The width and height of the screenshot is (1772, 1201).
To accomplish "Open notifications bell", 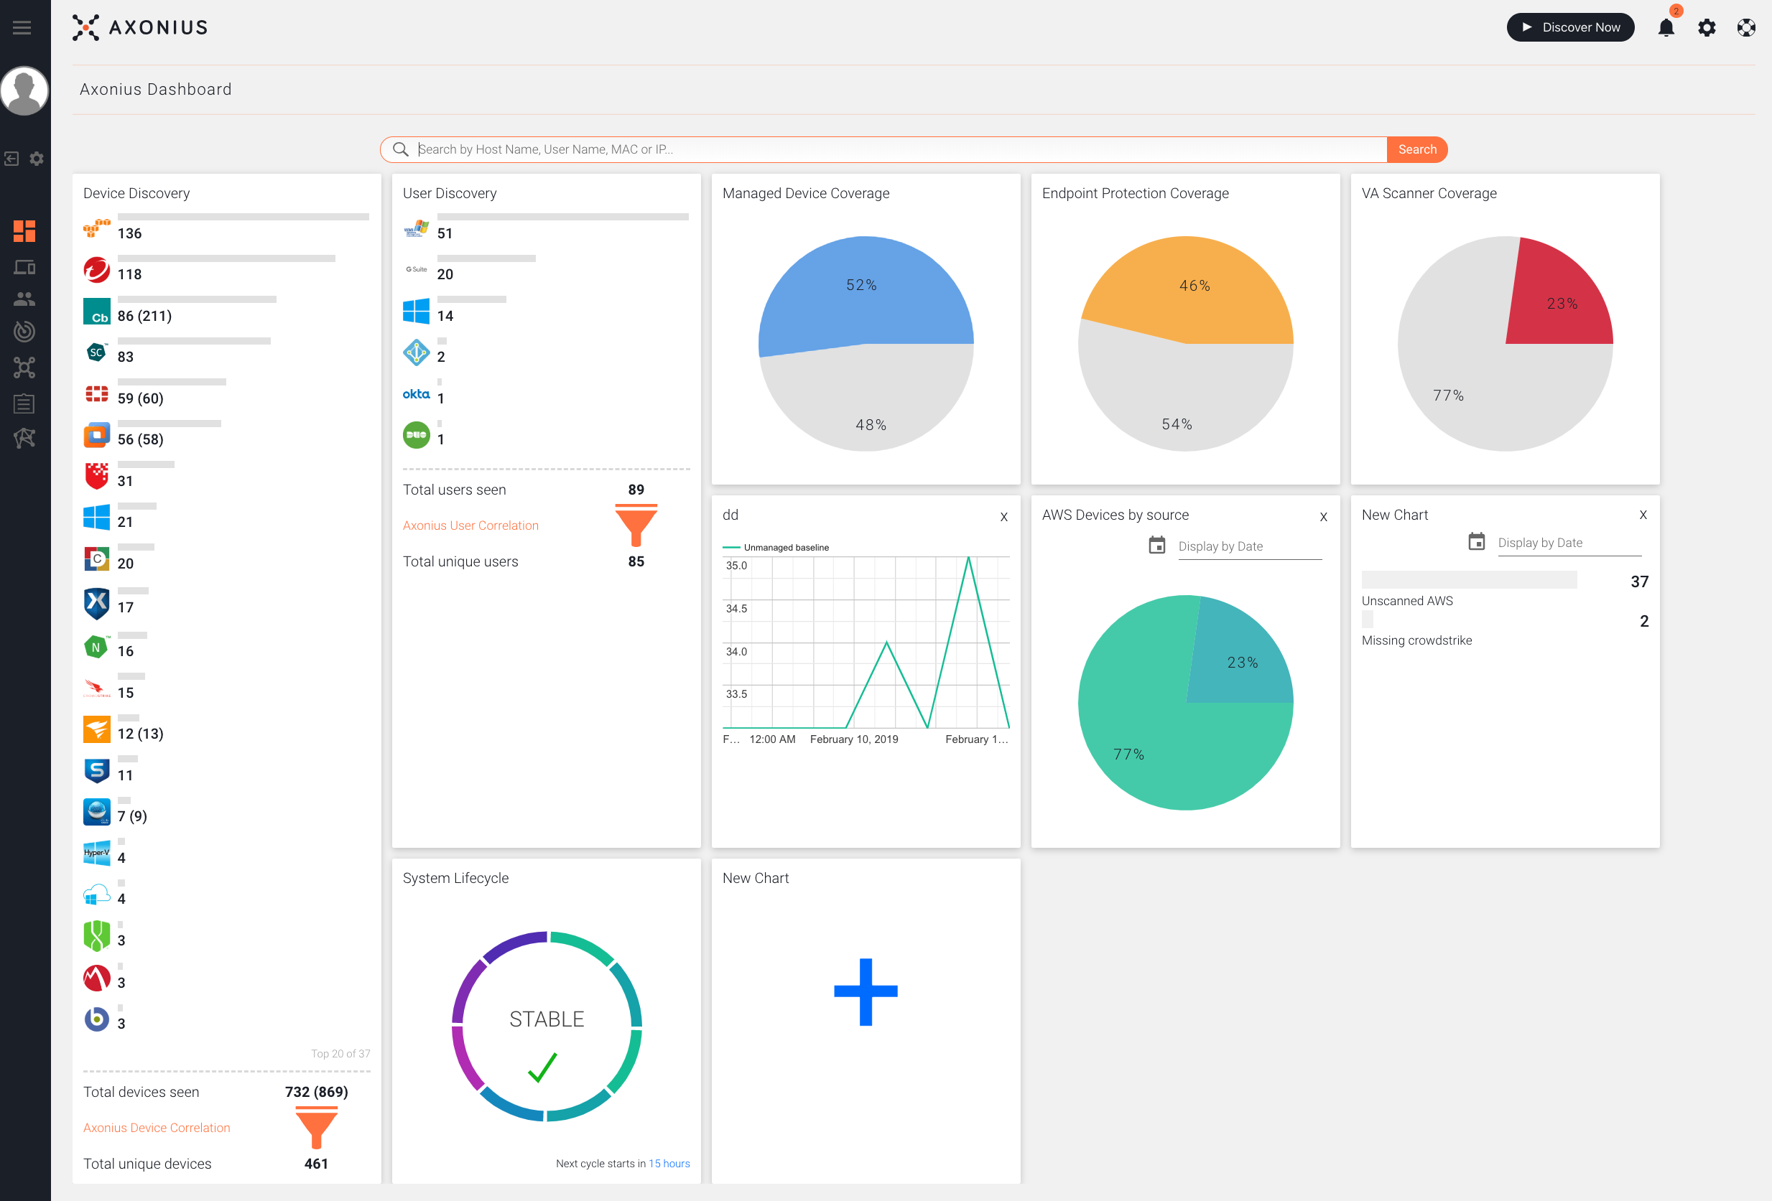I will pyautogui.click(x=1666, y=27).
